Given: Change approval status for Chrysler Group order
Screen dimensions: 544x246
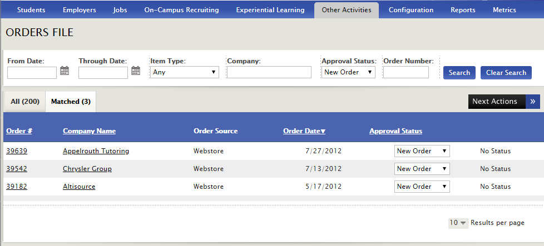Looking at the screenshot, I should pyautogui.click(x=422, y=169).
